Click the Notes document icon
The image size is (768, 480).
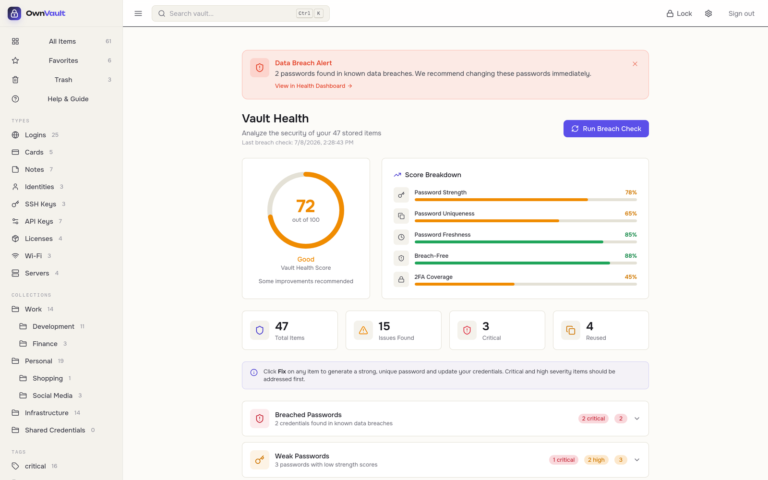[15, 169]
